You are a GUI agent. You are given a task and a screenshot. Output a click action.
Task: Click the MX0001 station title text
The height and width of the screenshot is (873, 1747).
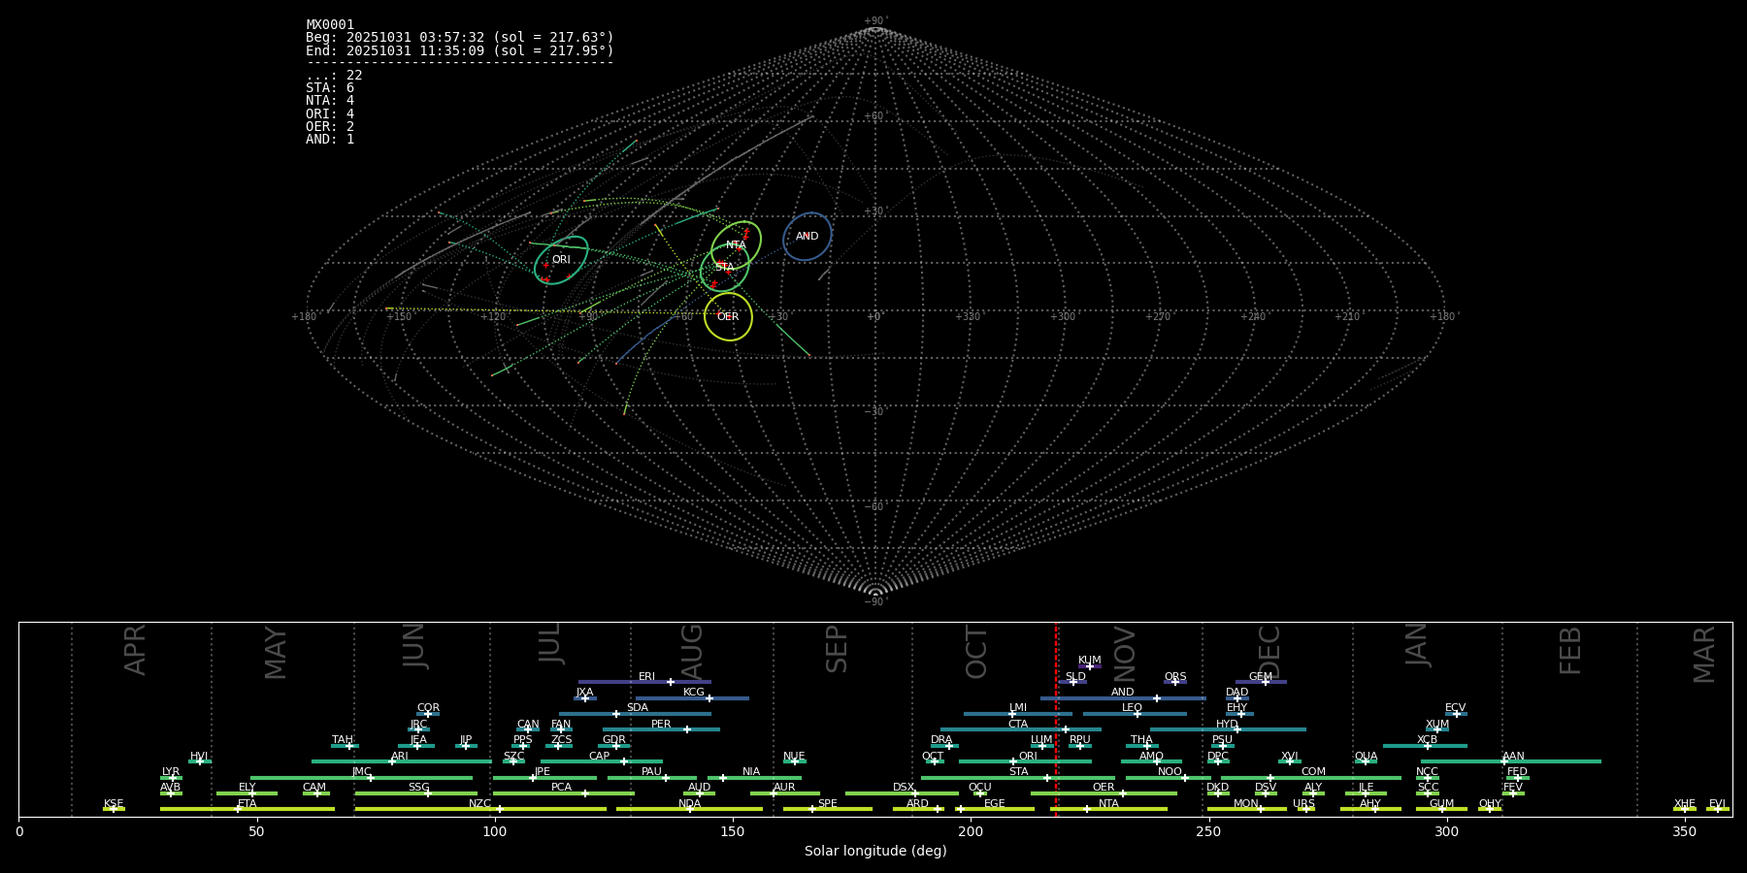click(330, 25)
